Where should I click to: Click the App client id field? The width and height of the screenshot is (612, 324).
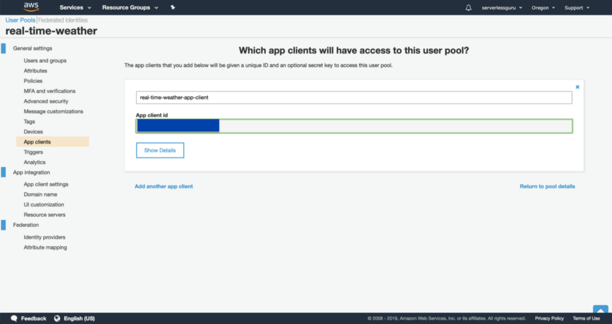[x=354, y=126]
